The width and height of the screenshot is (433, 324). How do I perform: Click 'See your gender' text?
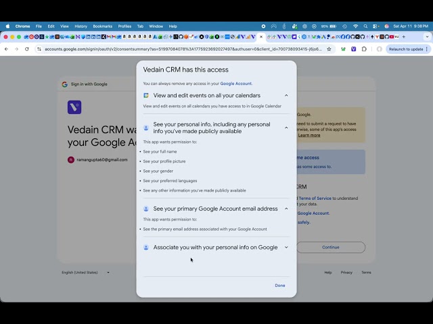[158, 171]
